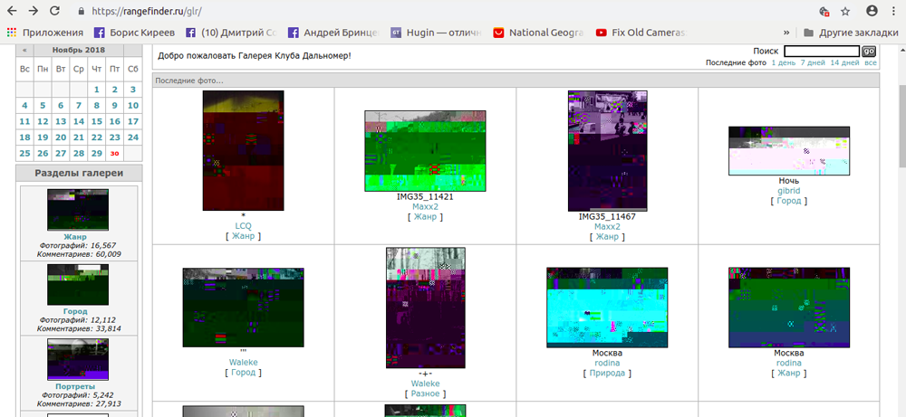Click the browser back arrow
The image size is (906, 417).
pos(12,11)
